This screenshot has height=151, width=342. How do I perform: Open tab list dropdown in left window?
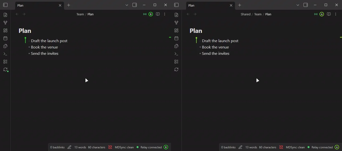point(127,5)
